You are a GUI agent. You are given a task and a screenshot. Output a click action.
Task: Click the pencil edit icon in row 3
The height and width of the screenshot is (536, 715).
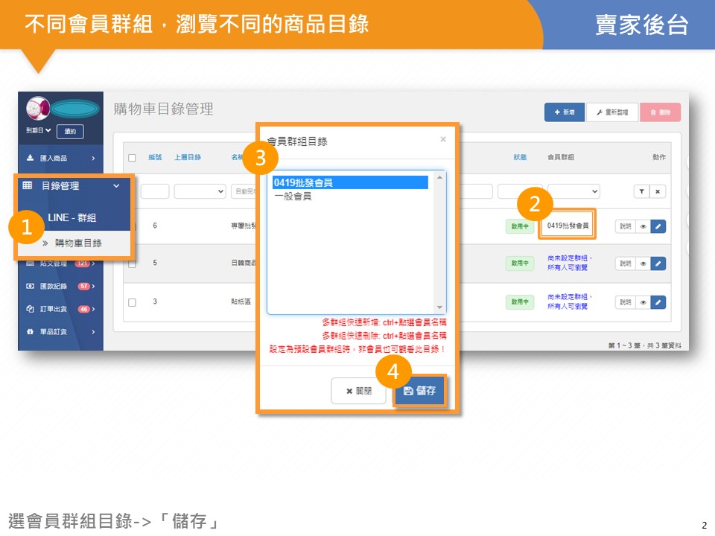(x=658, y=302)
